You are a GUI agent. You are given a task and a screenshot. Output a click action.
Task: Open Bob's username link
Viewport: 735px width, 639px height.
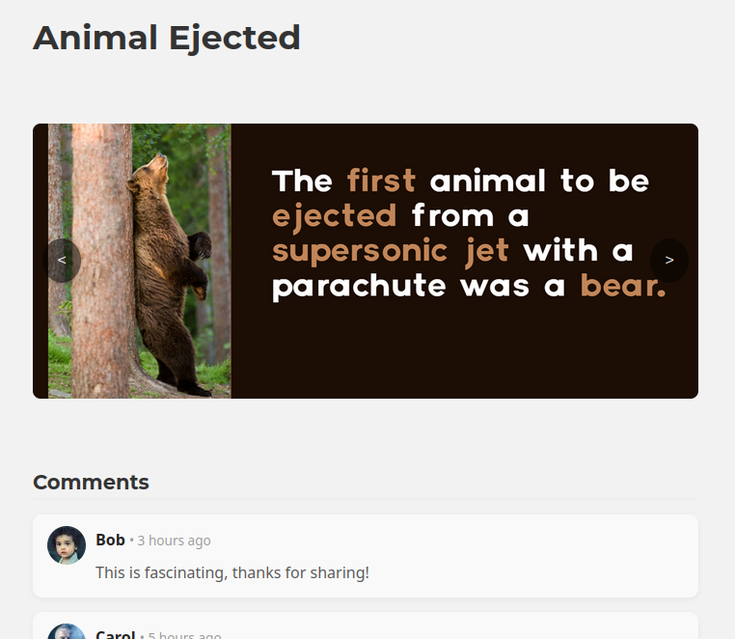[x=110, y=540]
